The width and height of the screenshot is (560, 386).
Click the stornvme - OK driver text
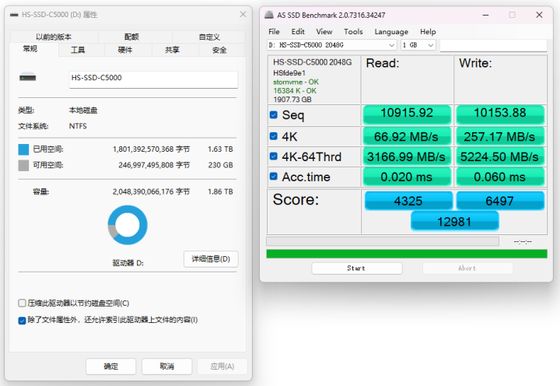click(x=296, y=82)
